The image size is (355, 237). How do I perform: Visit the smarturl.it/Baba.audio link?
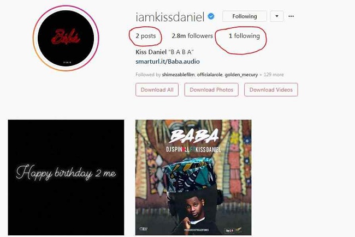coord(168,62)
